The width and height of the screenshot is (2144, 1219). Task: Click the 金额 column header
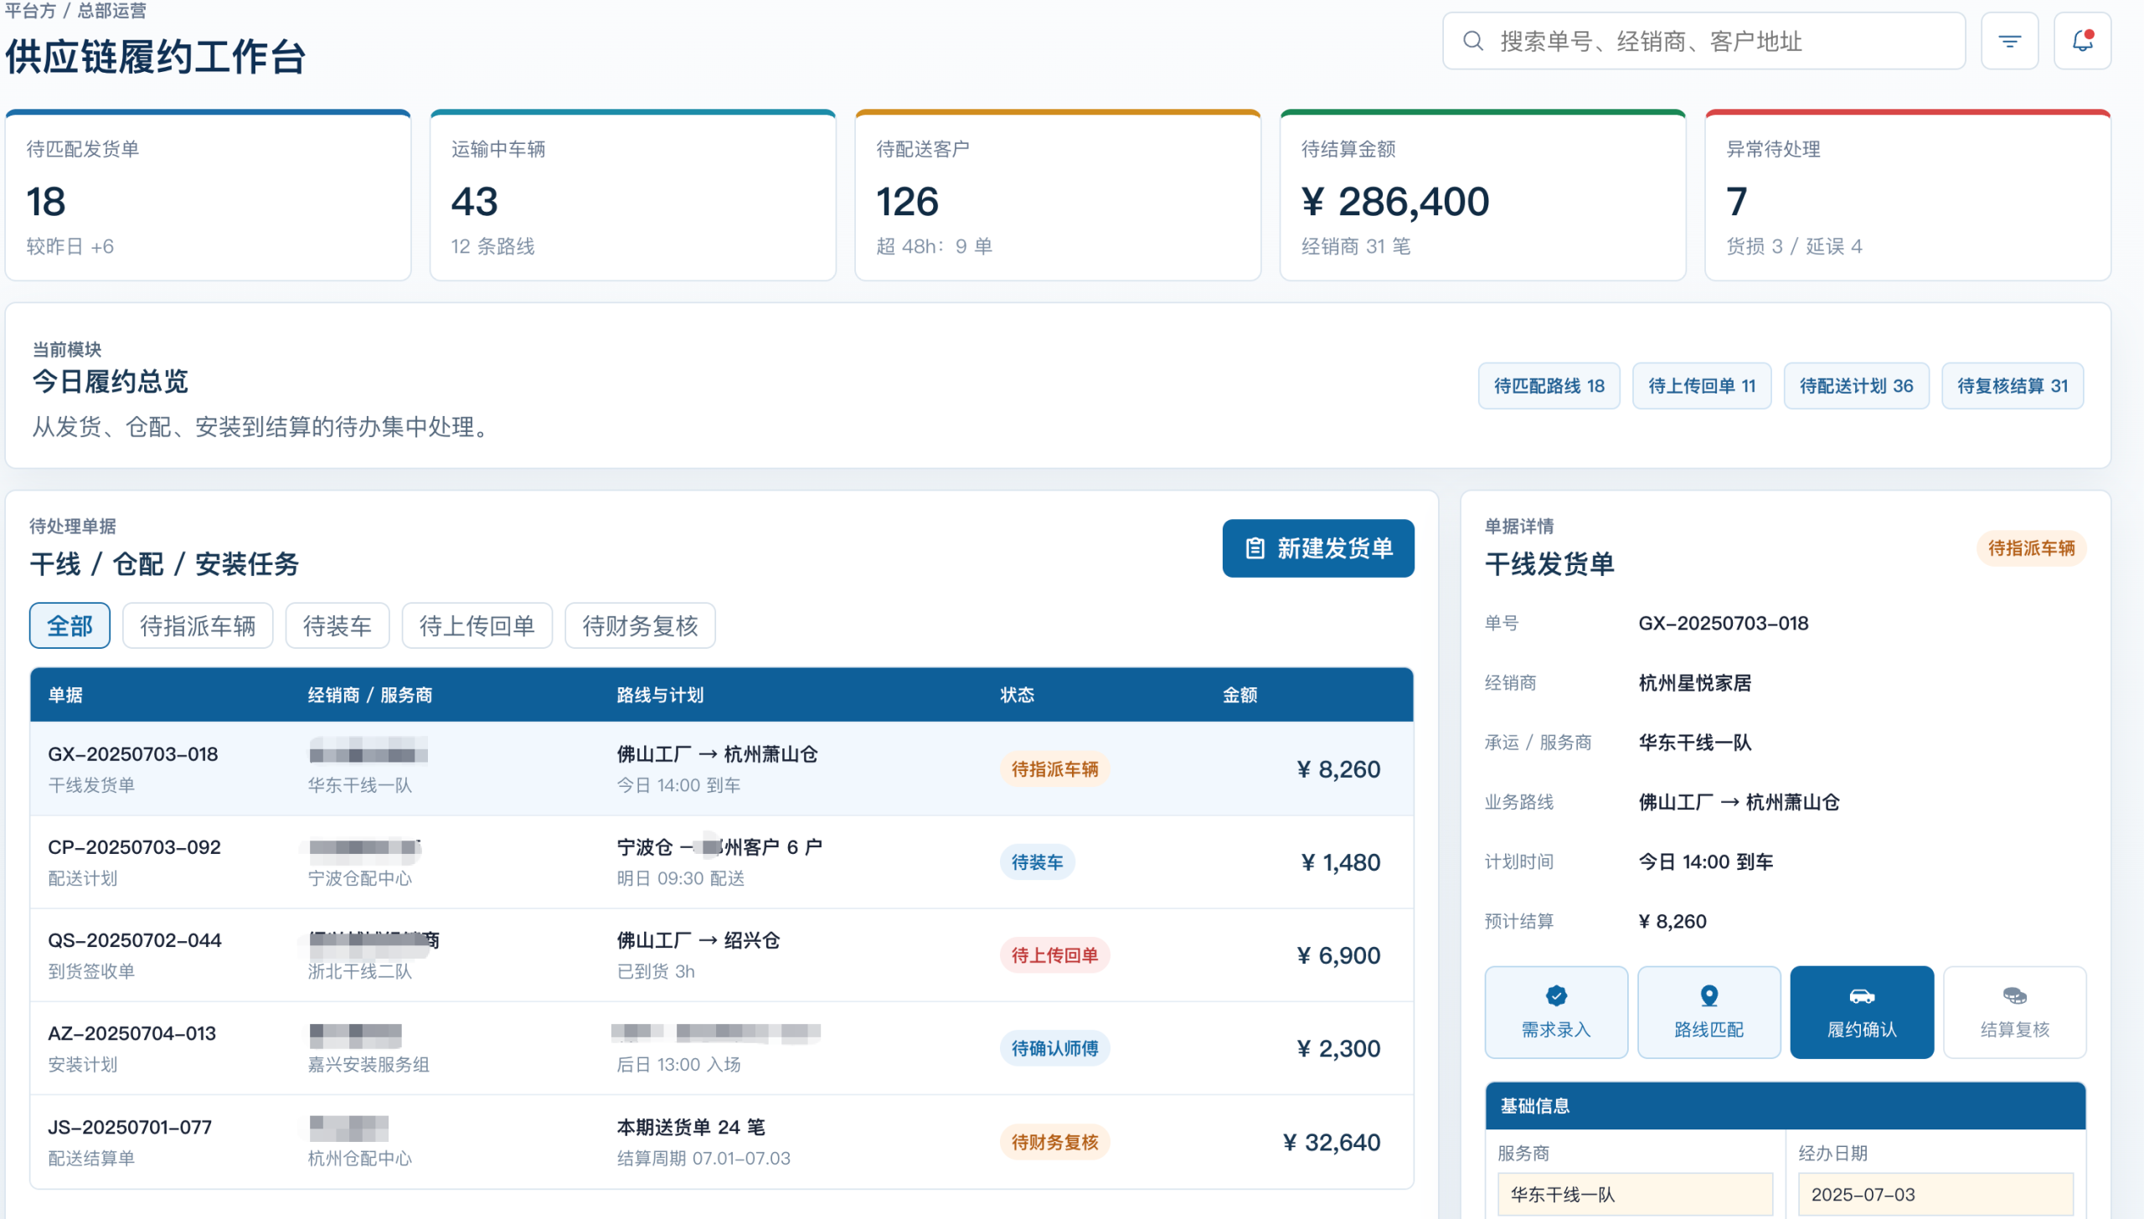[x=1240, y=695]
